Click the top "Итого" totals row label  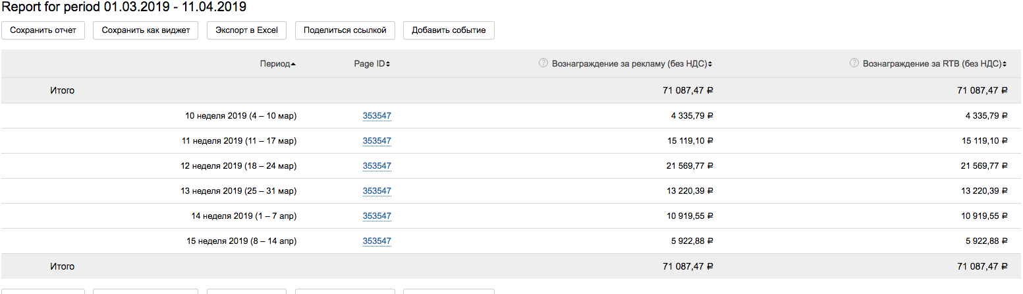coord(63,90)
